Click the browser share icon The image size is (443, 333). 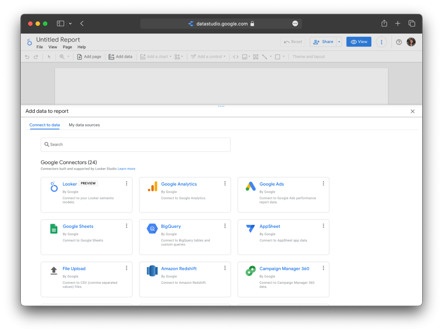tap(384, 23)
